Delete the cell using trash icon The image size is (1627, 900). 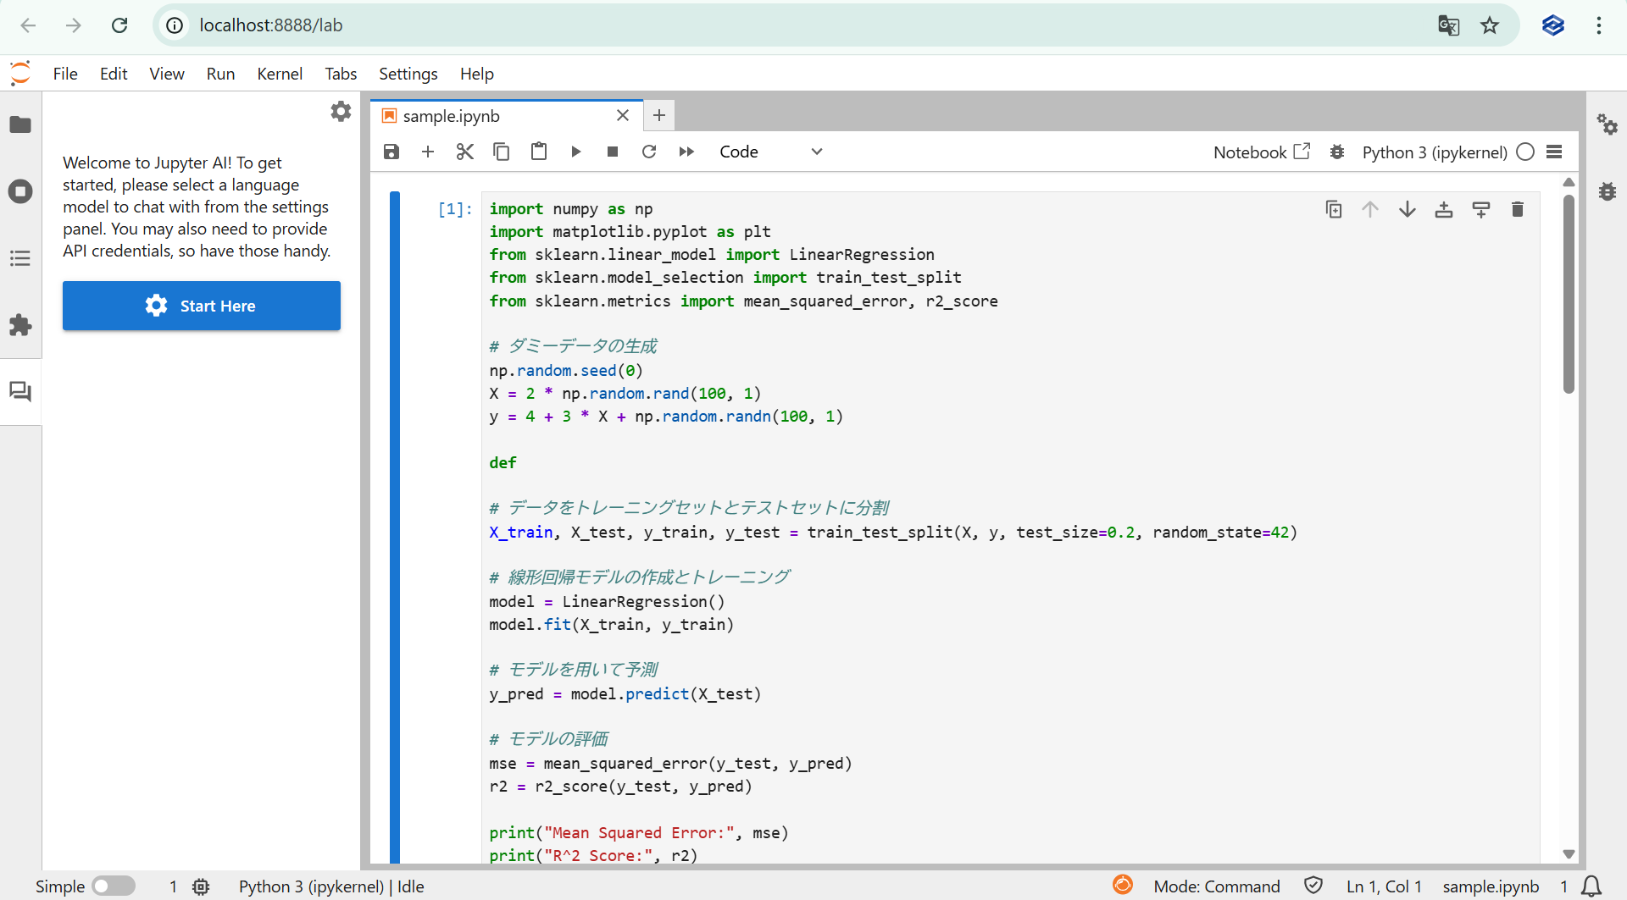(x=1517, y=209)
